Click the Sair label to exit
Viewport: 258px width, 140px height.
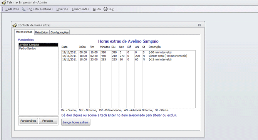[111, 9]
